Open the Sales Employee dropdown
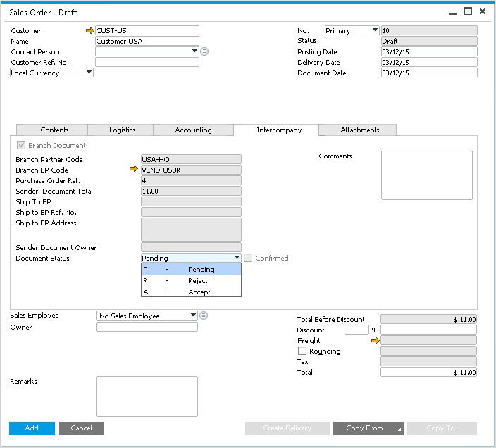496x448 pixels. [x=193, y=315]
